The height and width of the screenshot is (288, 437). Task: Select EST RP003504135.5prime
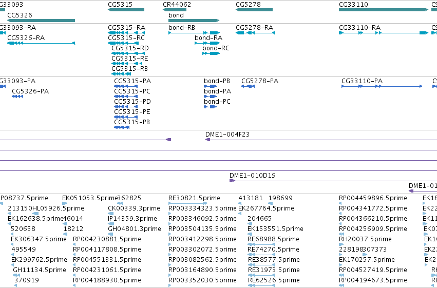click(170, 234)
